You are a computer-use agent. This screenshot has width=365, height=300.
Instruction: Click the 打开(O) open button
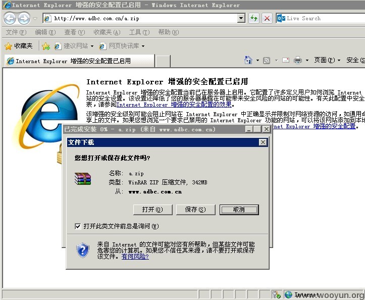click(152, 210)
